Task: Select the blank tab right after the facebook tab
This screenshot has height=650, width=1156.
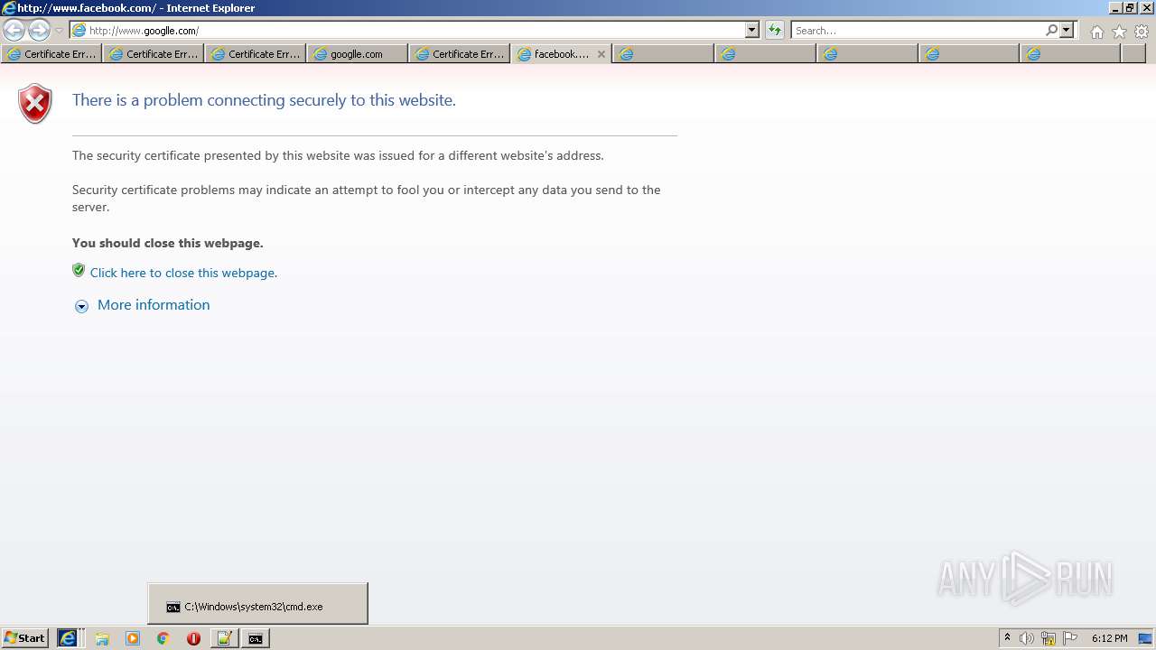Action: pos(663,54)
